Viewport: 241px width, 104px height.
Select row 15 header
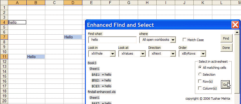(x=4, y=76)
